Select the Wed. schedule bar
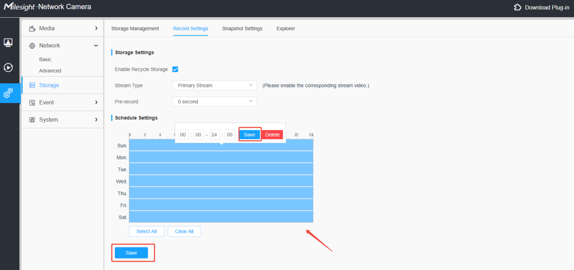The width and height of the screenshot is (574, 270). (221, 181)
